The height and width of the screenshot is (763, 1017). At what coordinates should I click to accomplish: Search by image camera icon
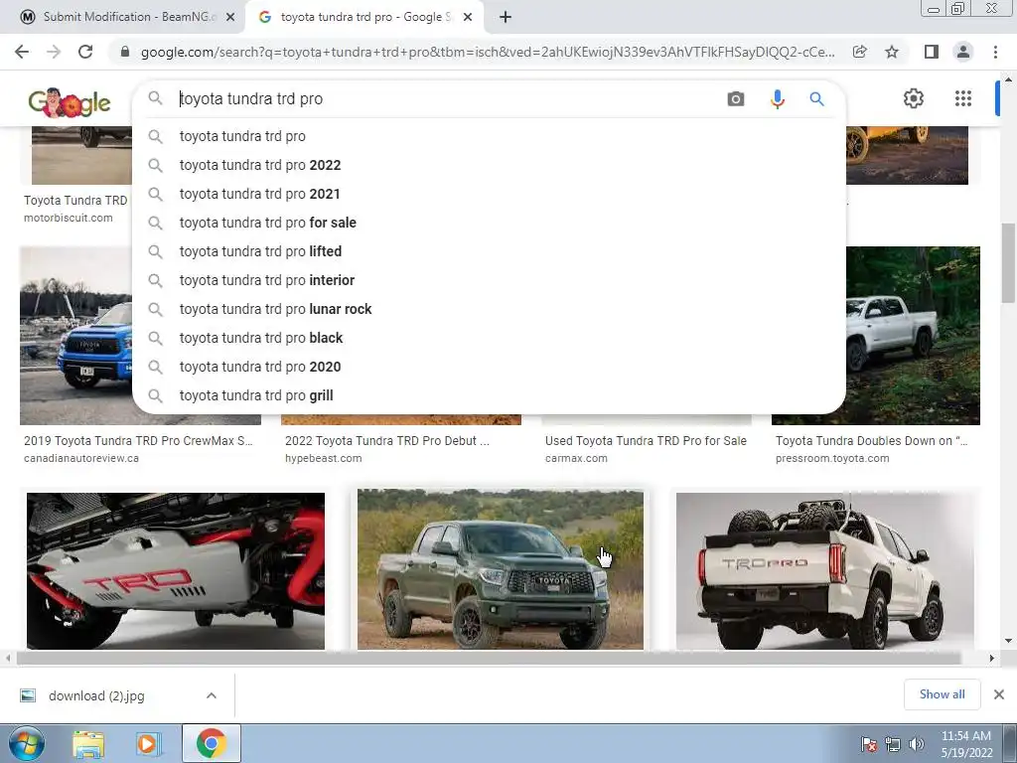736,99
